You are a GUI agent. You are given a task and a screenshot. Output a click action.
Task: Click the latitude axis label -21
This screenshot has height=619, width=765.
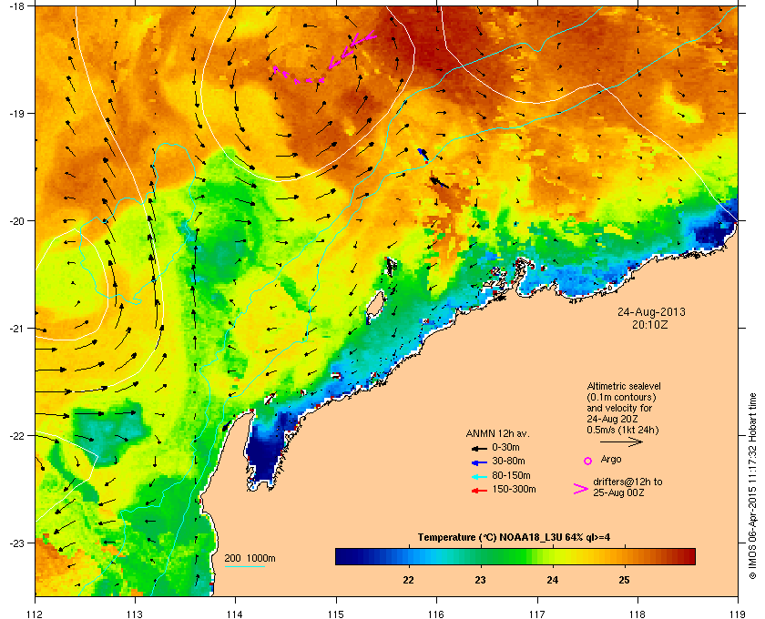click(16, 328)
